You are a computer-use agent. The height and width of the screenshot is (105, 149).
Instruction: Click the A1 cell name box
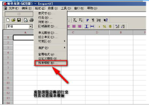(19, 14)
